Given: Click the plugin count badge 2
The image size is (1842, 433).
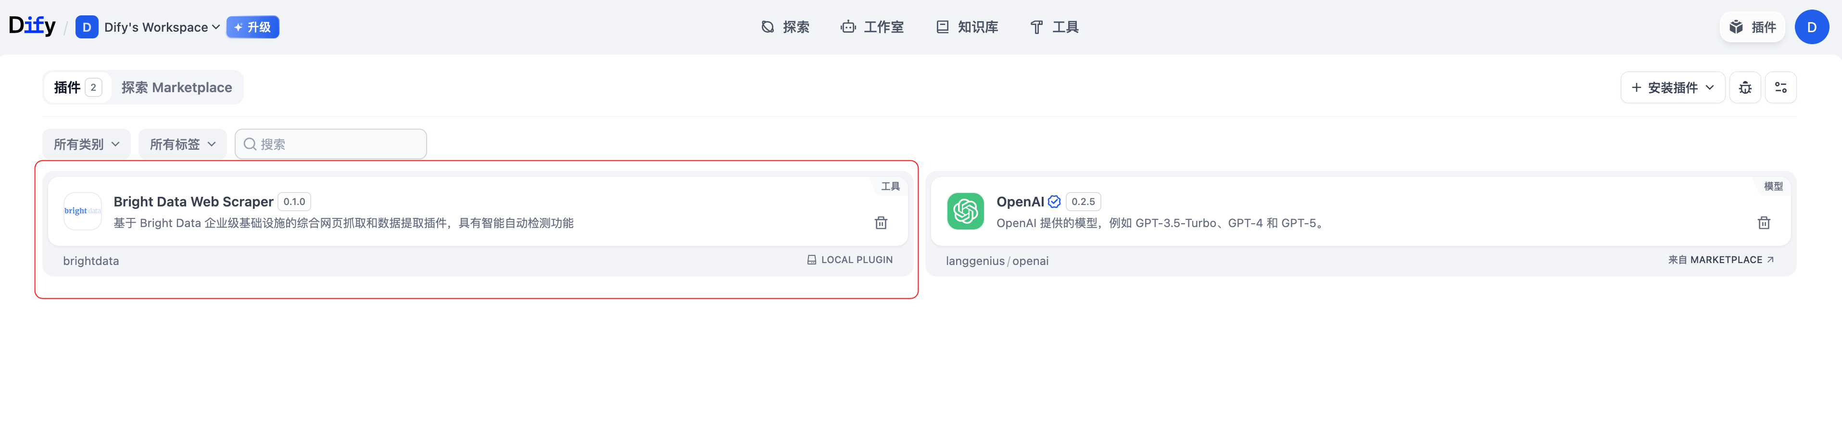Looking at the screenshot, I should click(93, 88).
